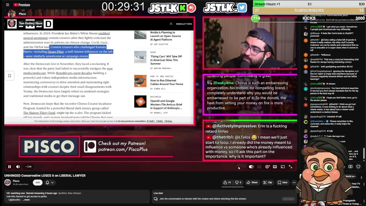Viewport: 366px width, 206px height.
Task: Click the Patreon logo in stream overlay
Action: click(x=90, y=146)
